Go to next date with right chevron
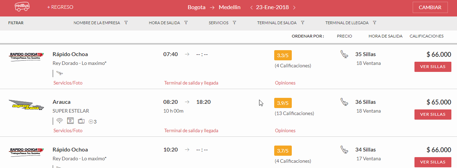This screenshot has height=168, width=457. point(294,7)
